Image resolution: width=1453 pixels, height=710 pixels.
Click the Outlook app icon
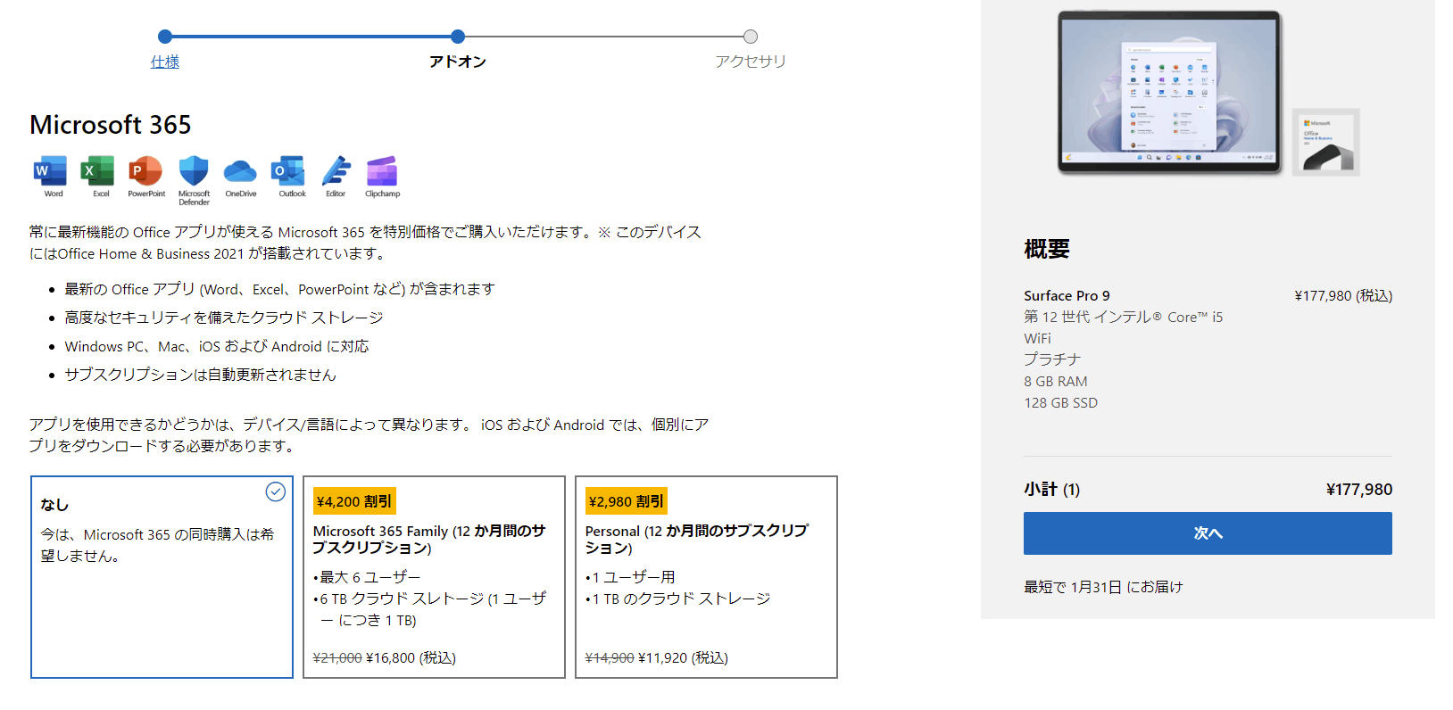pyautogui.click(x=288, y=170)
